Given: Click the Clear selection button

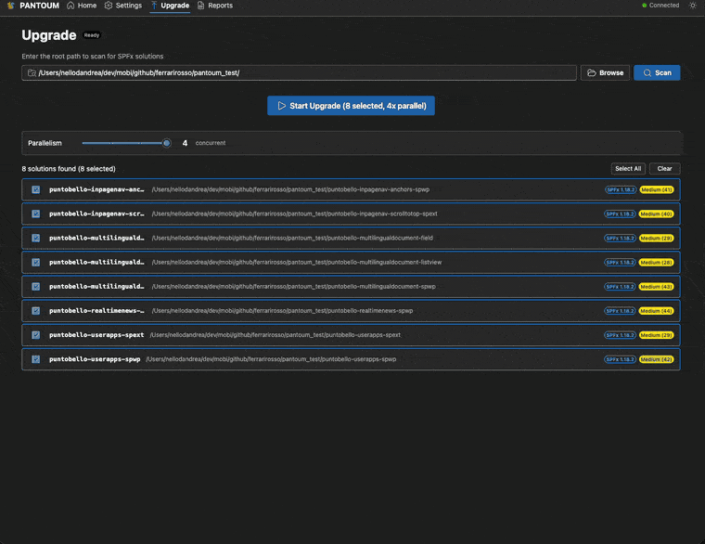Looking at the screenshot, I should point(664,169).
